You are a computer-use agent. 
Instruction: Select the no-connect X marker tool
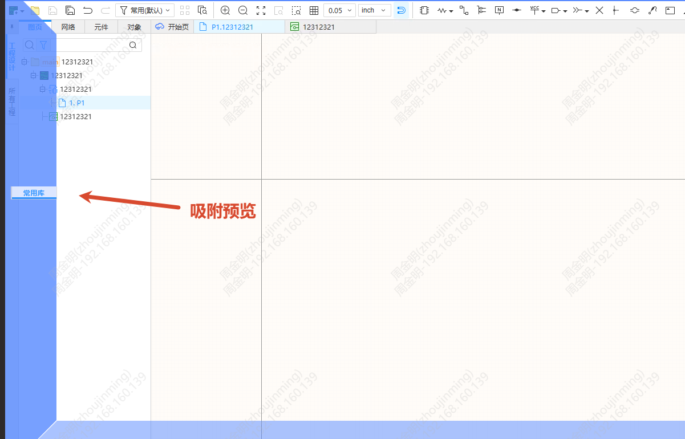point(599,10)
